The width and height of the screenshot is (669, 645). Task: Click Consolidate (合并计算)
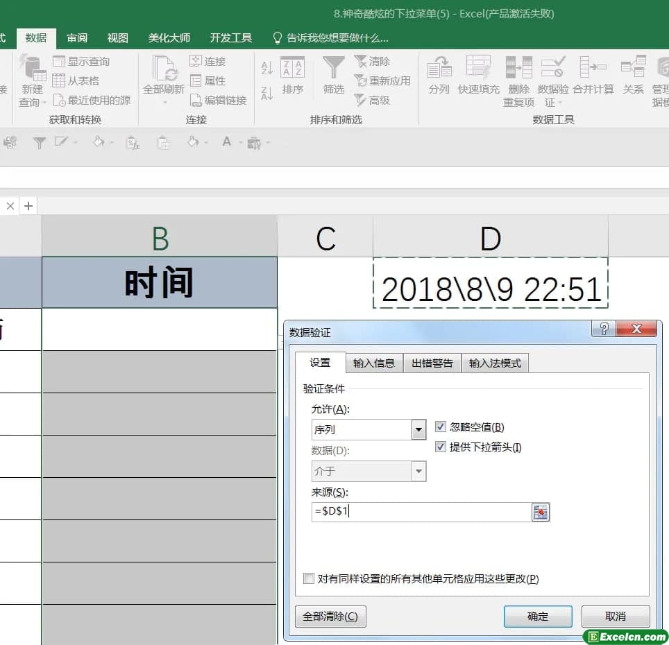tap(593, 76)
